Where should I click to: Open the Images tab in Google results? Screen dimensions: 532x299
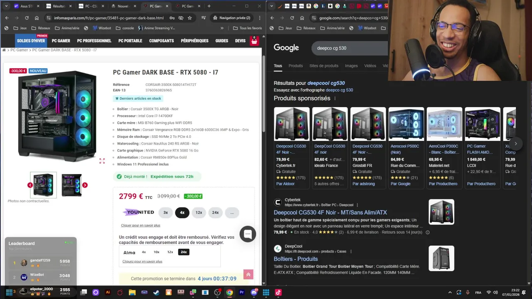click(x=351, y=66)
